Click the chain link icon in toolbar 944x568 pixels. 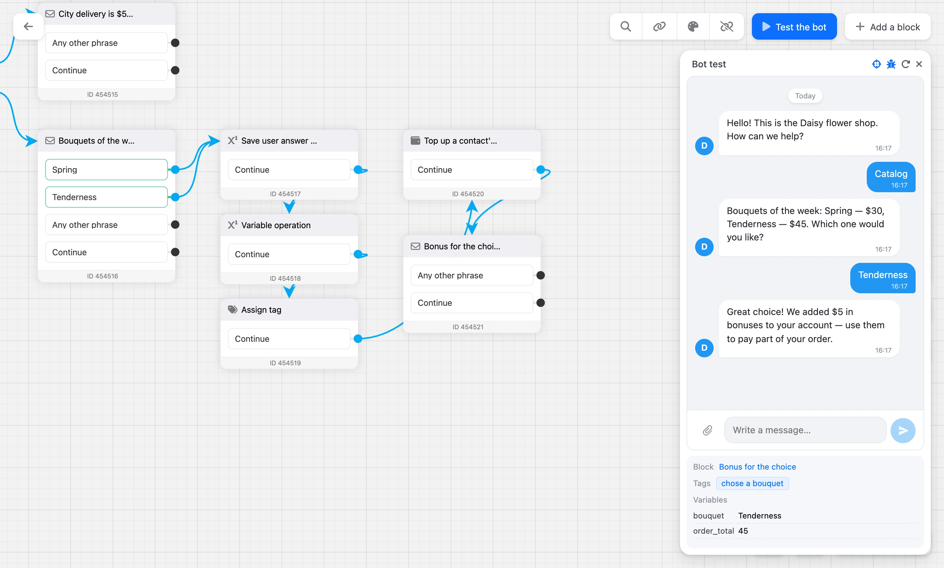coord(659,26)
